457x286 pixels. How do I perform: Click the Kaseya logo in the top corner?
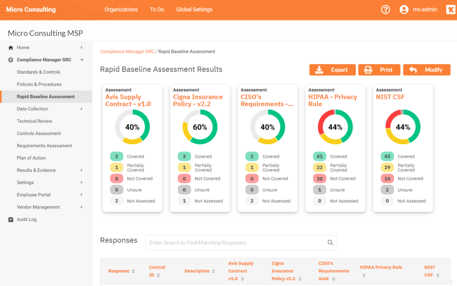click(x=450, y=9)
